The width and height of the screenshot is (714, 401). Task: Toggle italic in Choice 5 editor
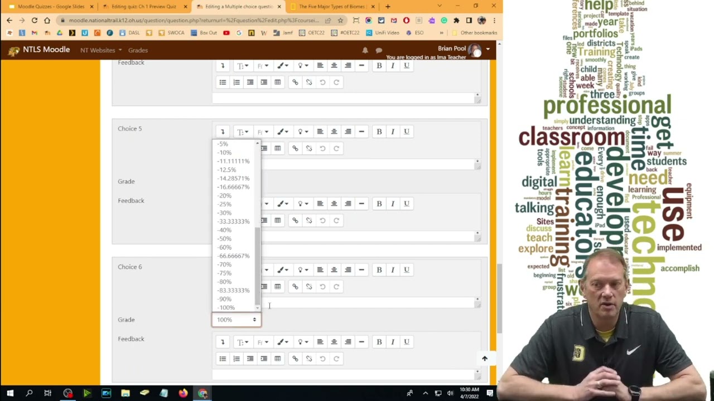(x=393, y=131)
